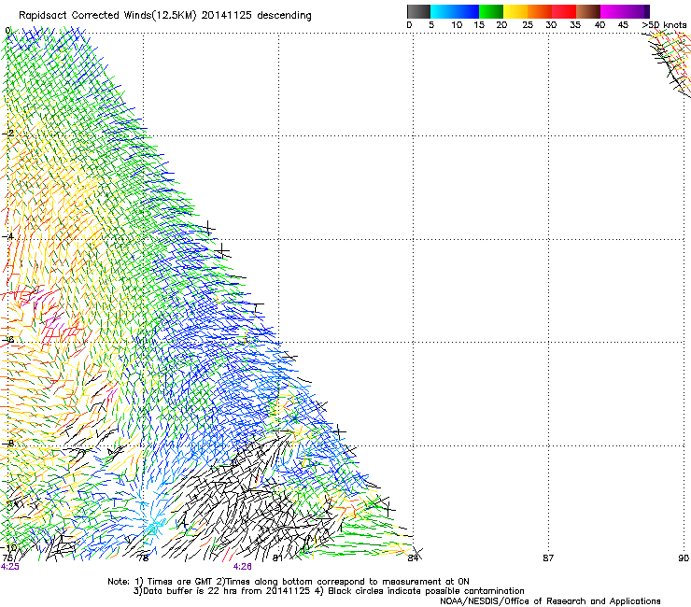Click the '84' longitude axis label
The image size is (691, 607).
coord(413,558)
